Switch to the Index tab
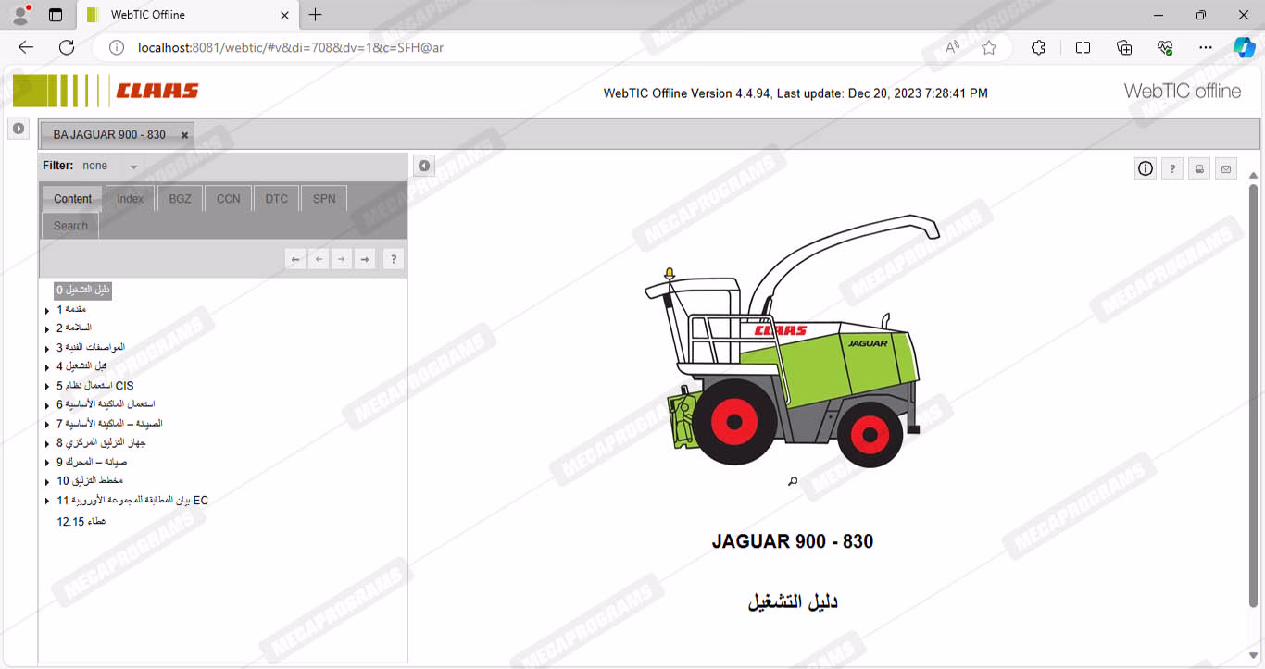1265x669 pixels. coord(130,199)
